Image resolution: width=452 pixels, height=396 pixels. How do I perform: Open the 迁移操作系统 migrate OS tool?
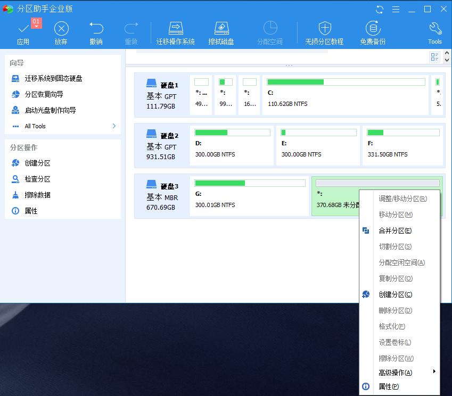[x=175, y=29]
